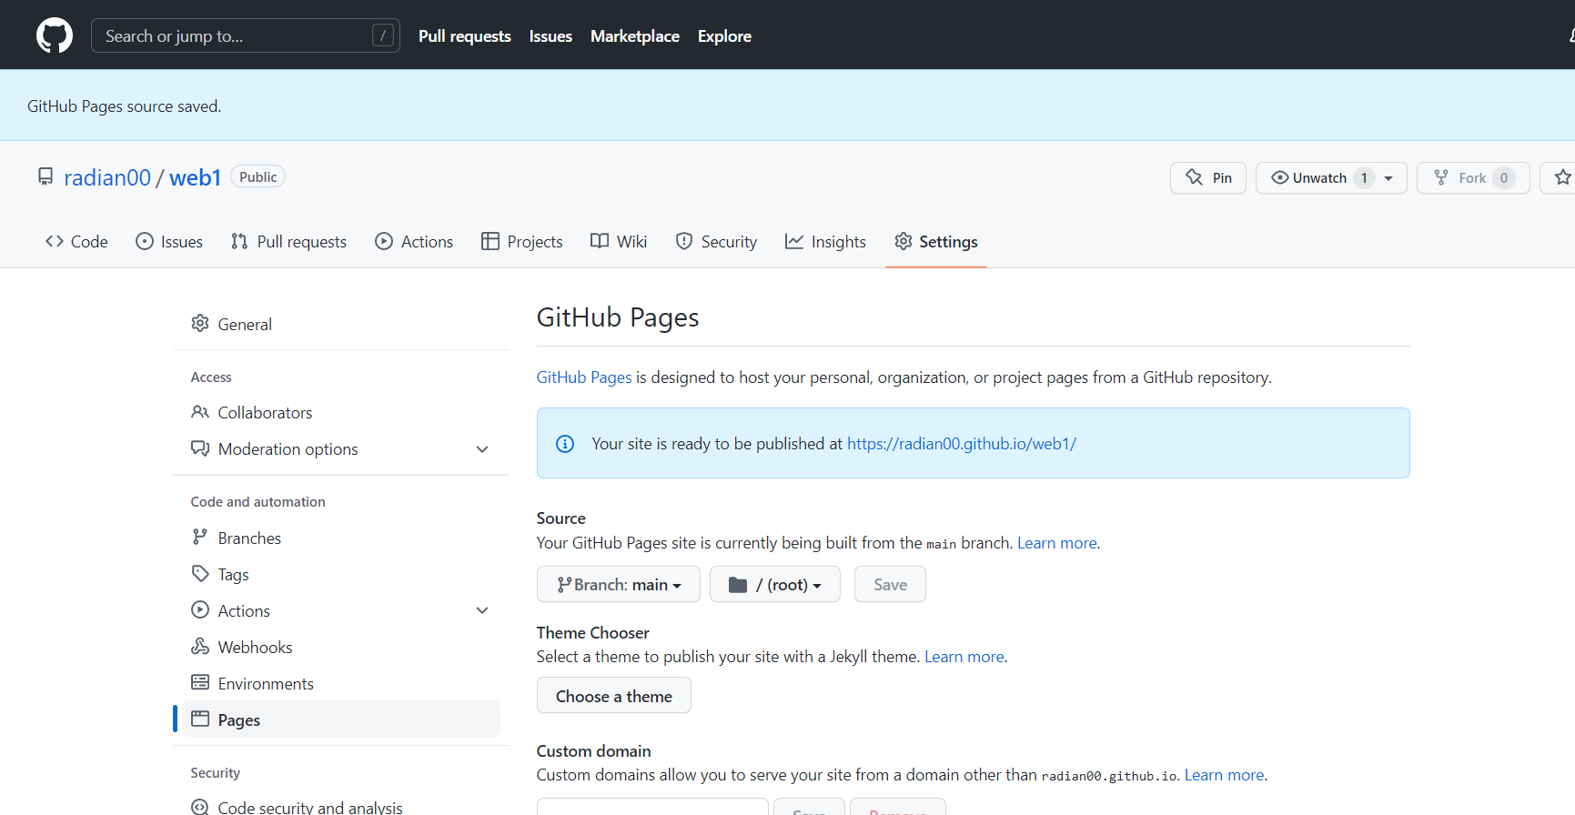Image resolution: width=1575 pixels, height=815 pixels.
Task: Expand sidebar Actions chevron
Action: 482,610
